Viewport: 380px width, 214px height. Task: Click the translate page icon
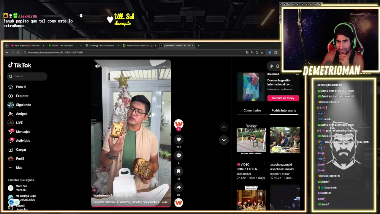247,52
